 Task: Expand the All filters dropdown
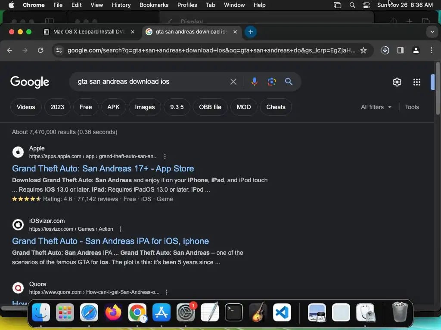pyautogui.click(x=376, y=107)
